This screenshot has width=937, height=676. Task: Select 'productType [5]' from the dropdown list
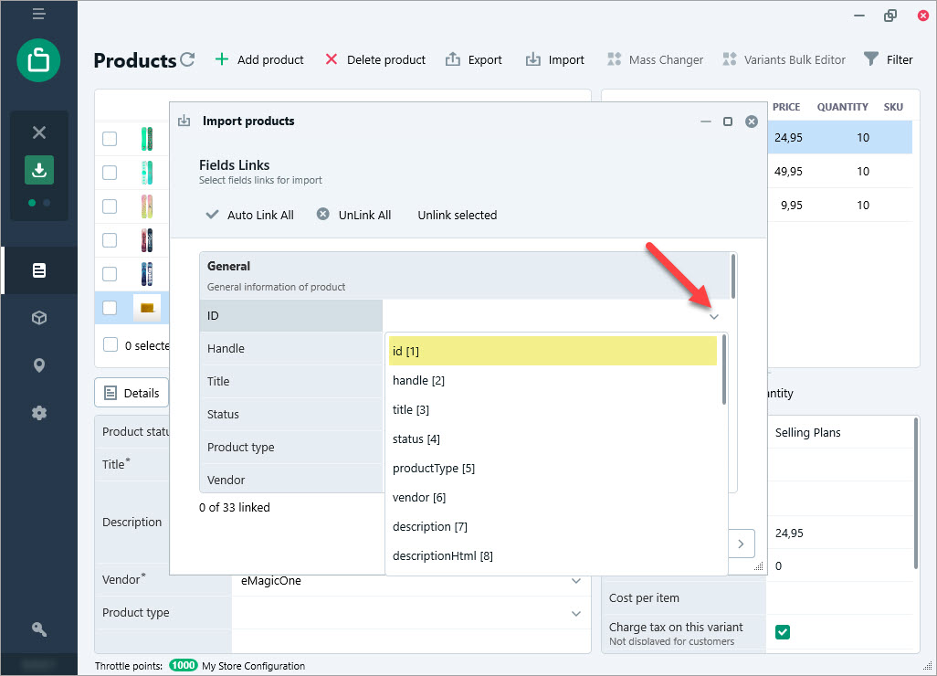click(553, 468)
